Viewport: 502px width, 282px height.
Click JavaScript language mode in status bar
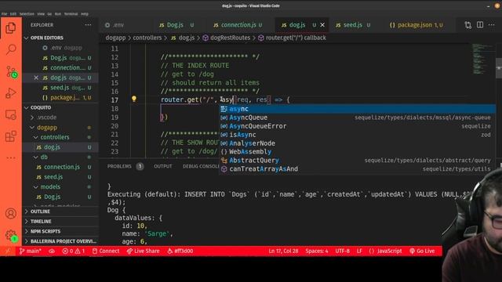click(x=385, y=251)
